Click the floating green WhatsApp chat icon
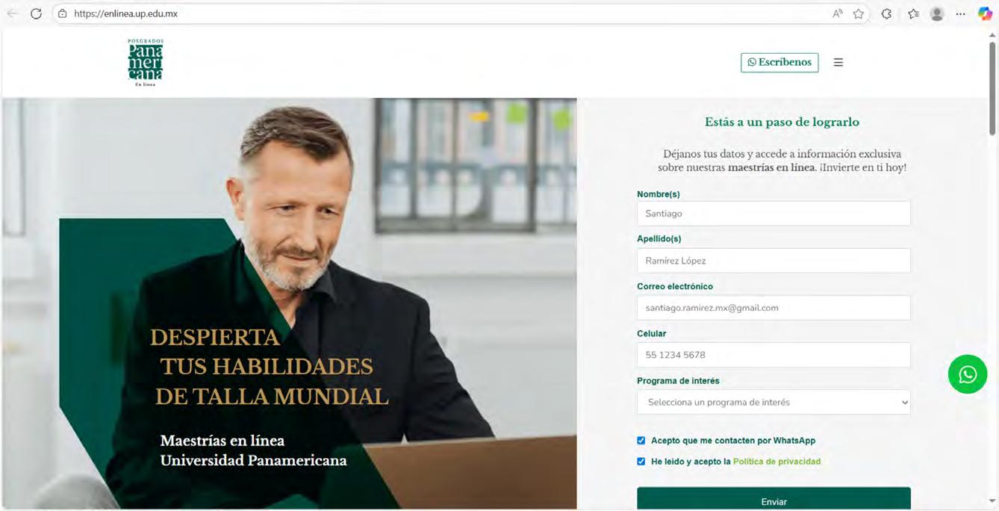The height and width of the screenshot is (511, 999). point(968,374)
